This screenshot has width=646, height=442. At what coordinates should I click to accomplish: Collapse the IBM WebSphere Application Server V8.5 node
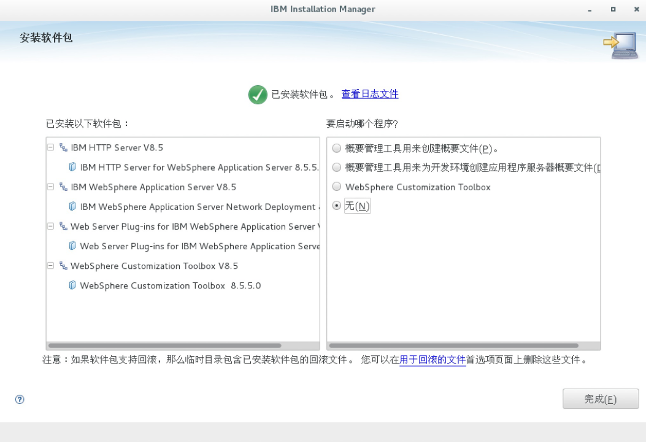(x=51, y=187)
